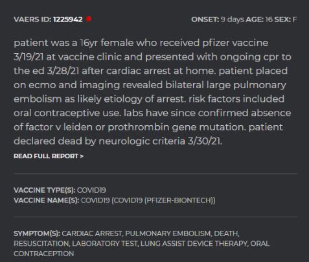Viewport: 309px width, 262px height.
Task: Click the VACCINE NAME(S) label
Action: [47, 200]
